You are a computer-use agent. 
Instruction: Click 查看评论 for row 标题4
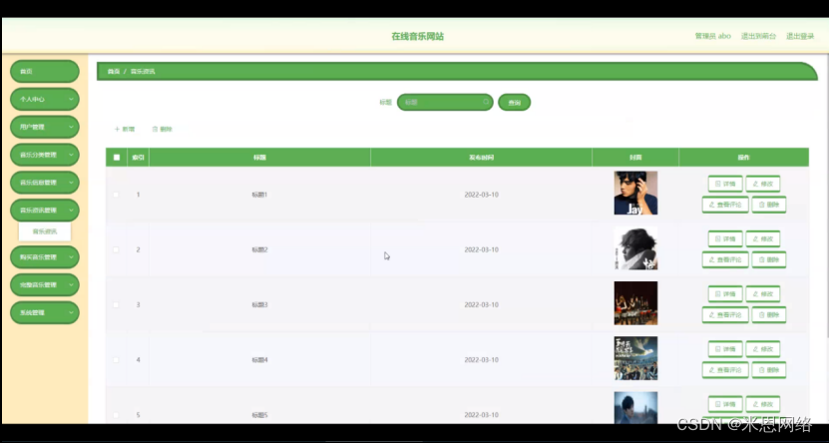click(725, 369)
